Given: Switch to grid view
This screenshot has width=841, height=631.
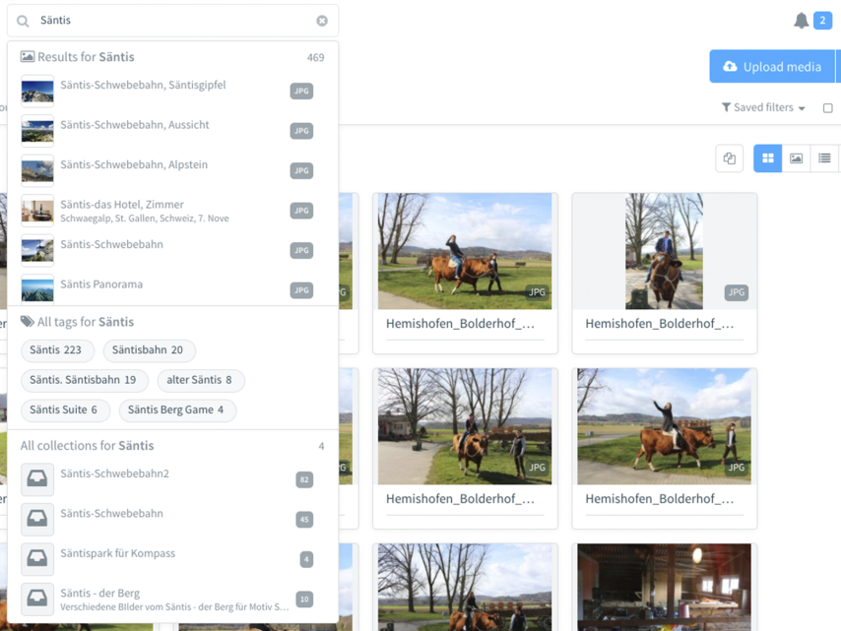Looking at the screenshot, I should pos(768,158).
